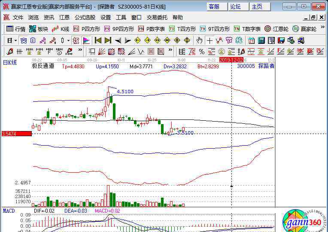
Task: Open the 交易委托 menu
Action: (x=157, y=18)
